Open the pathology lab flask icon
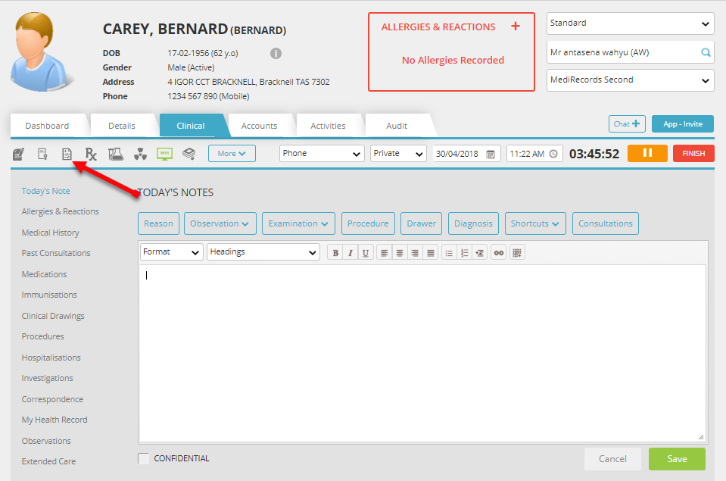Screen dimensions: 726x481 tap(116, 154)
